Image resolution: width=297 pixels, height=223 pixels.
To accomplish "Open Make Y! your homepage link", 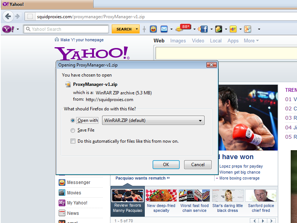I will (x=82, y=40).
